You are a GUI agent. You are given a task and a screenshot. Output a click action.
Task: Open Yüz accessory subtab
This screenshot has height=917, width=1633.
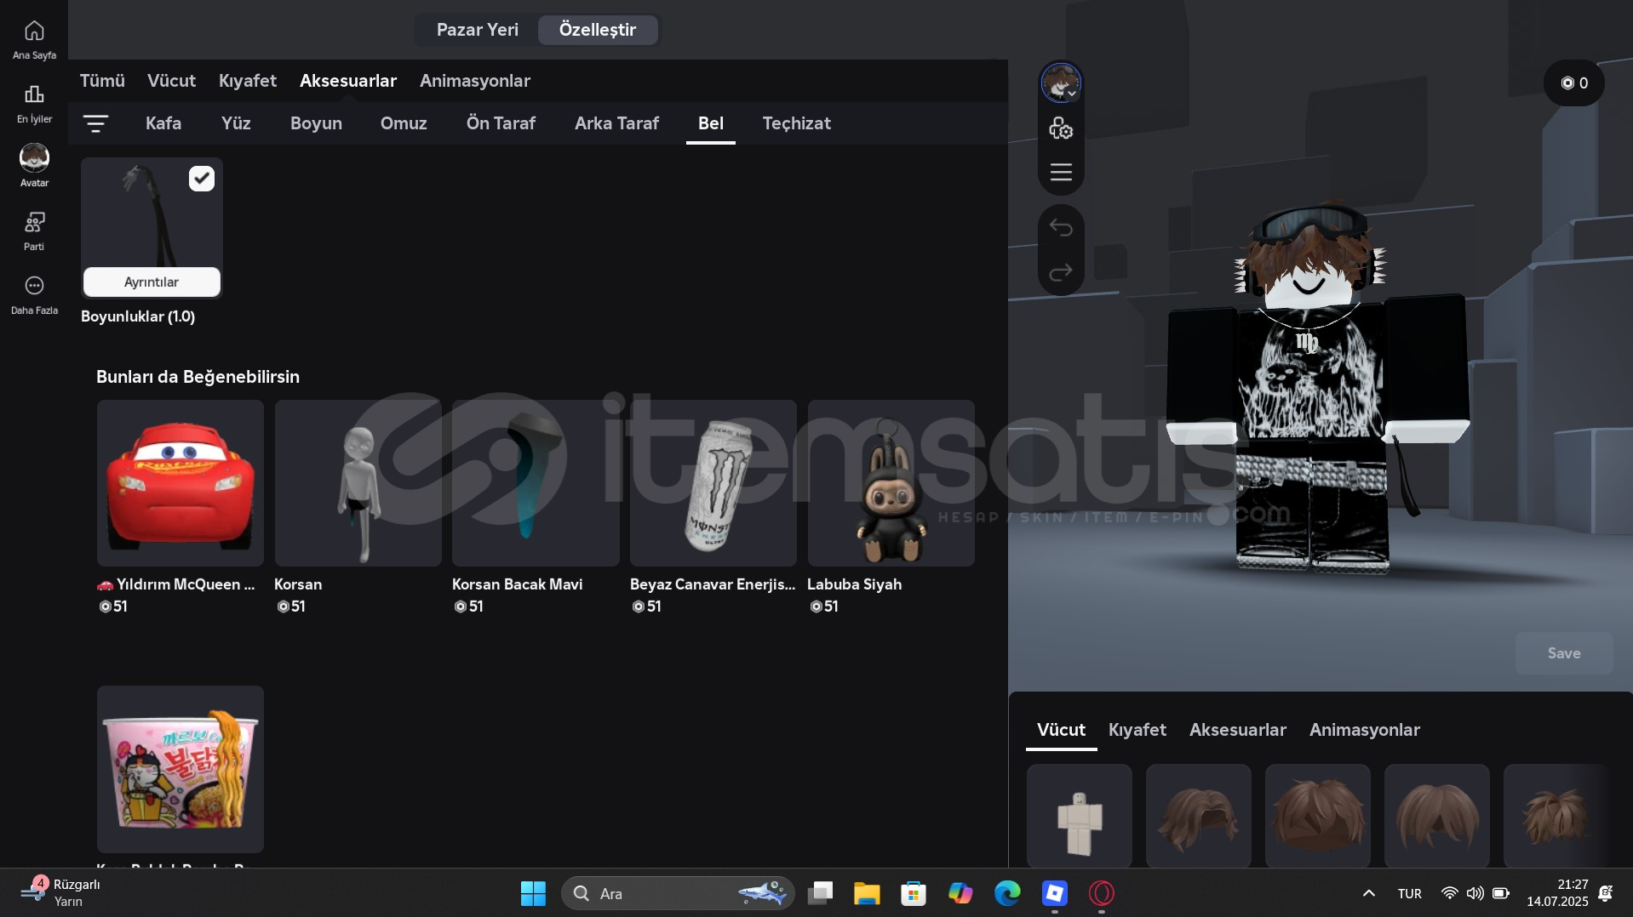(x=236, y=123)
